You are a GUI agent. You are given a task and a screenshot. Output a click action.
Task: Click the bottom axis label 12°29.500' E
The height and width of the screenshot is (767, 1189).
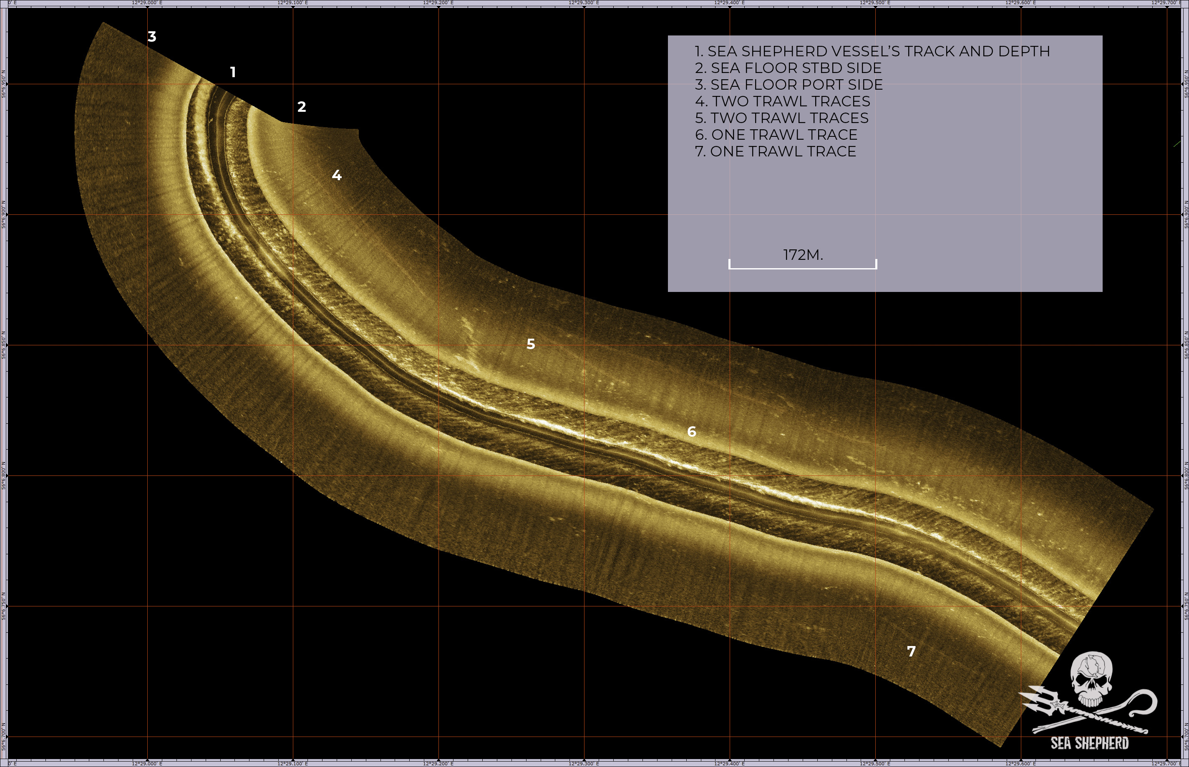875,764
